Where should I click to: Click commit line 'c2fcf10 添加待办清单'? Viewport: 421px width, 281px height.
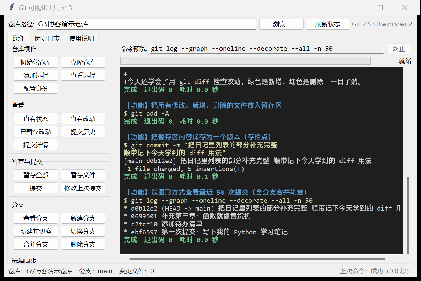click(163, 224)
